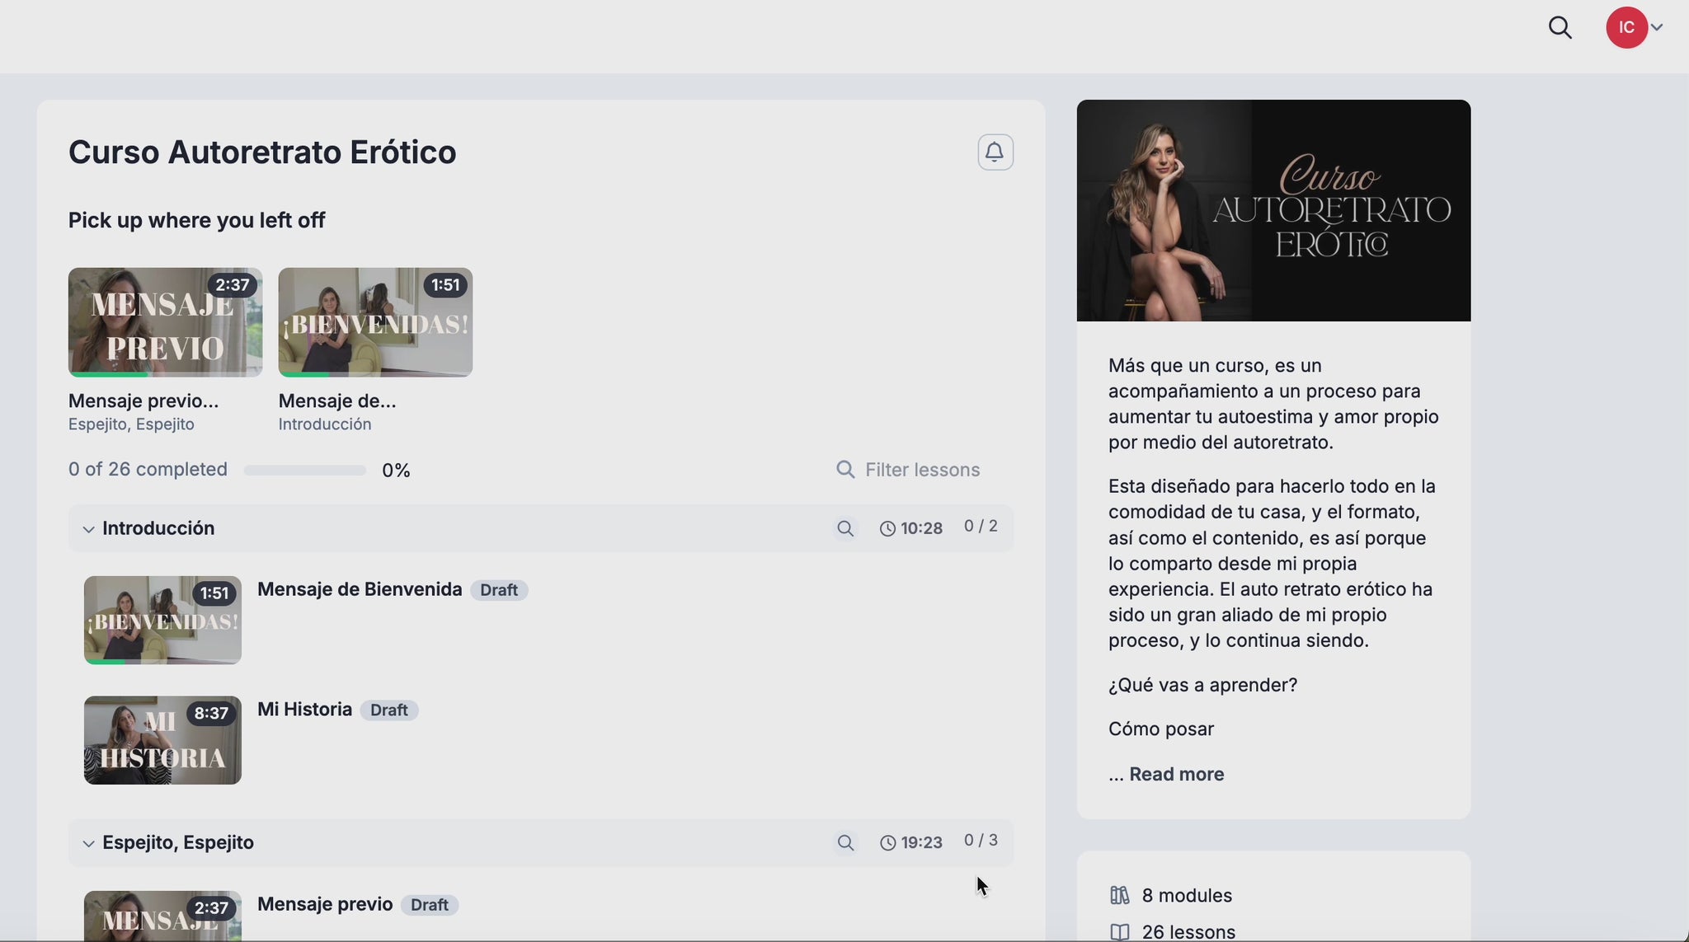Collapse the Introducción module chevron
The height and width of the screenshot is (942, 1689).
click(88, 529)
